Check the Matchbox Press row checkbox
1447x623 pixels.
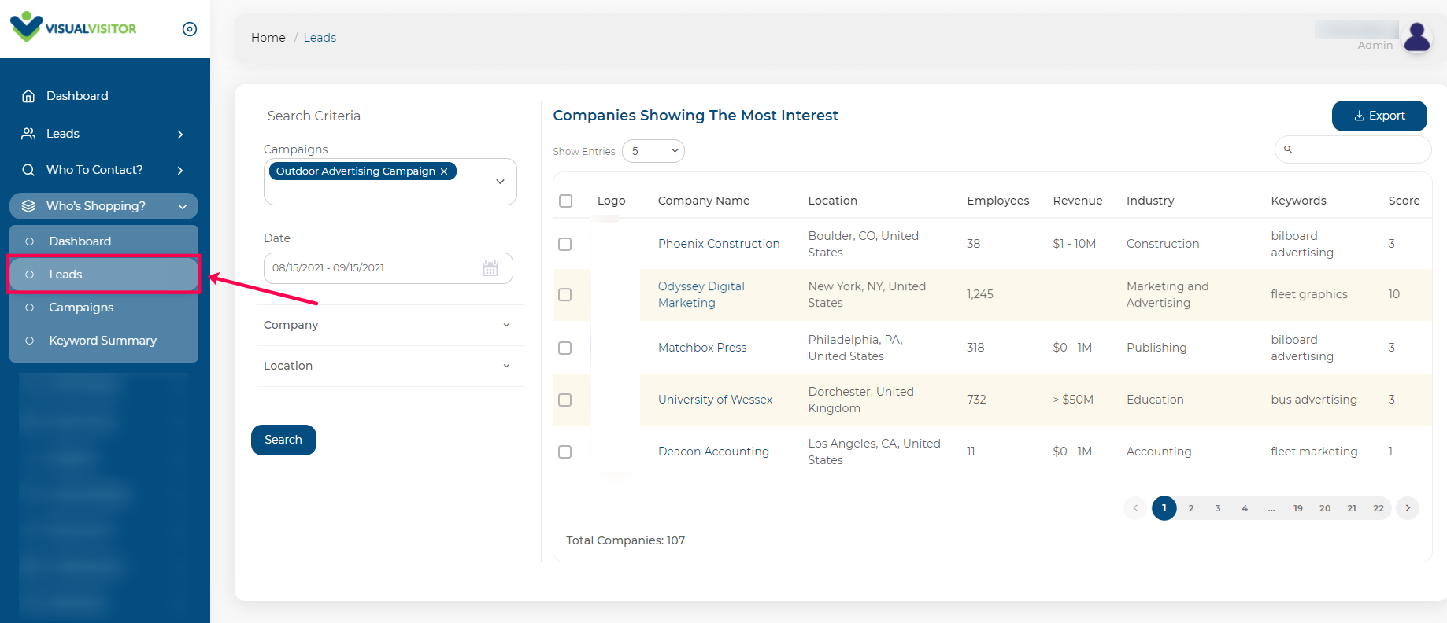point(564,348)
